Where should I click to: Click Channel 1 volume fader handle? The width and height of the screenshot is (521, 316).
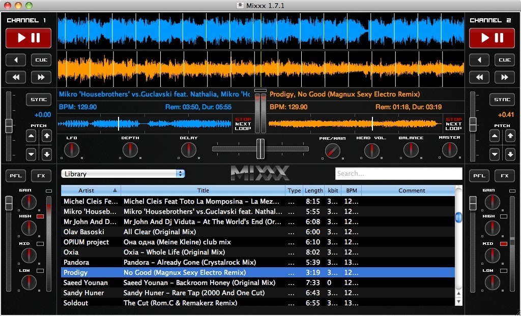[x=9, y=203]
